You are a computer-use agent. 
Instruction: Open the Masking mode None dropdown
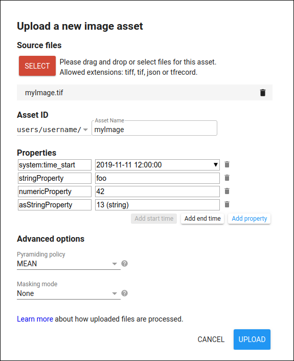[x=69, y=293]
